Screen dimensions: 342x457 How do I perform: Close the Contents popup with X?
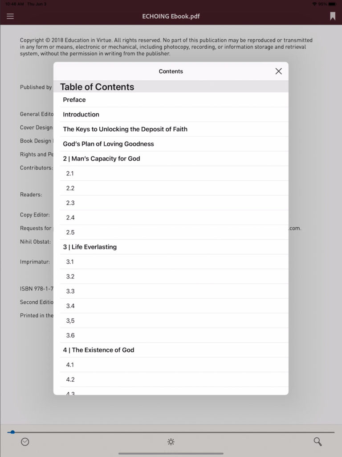coord(278,71)
